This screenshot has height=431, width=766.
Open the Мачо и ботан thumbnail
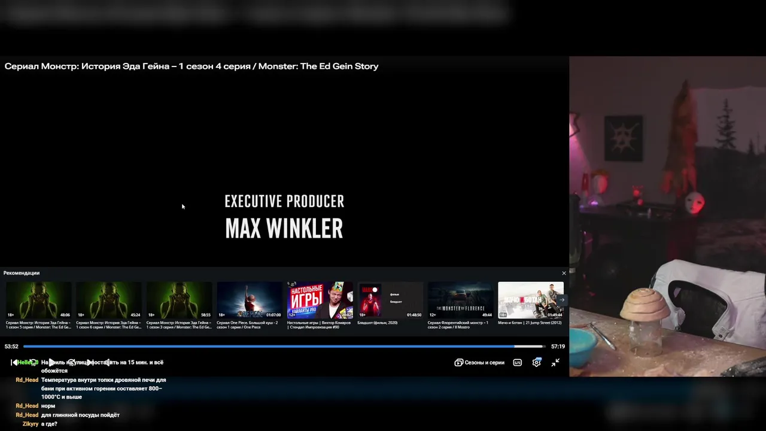[x=530, y=300]
